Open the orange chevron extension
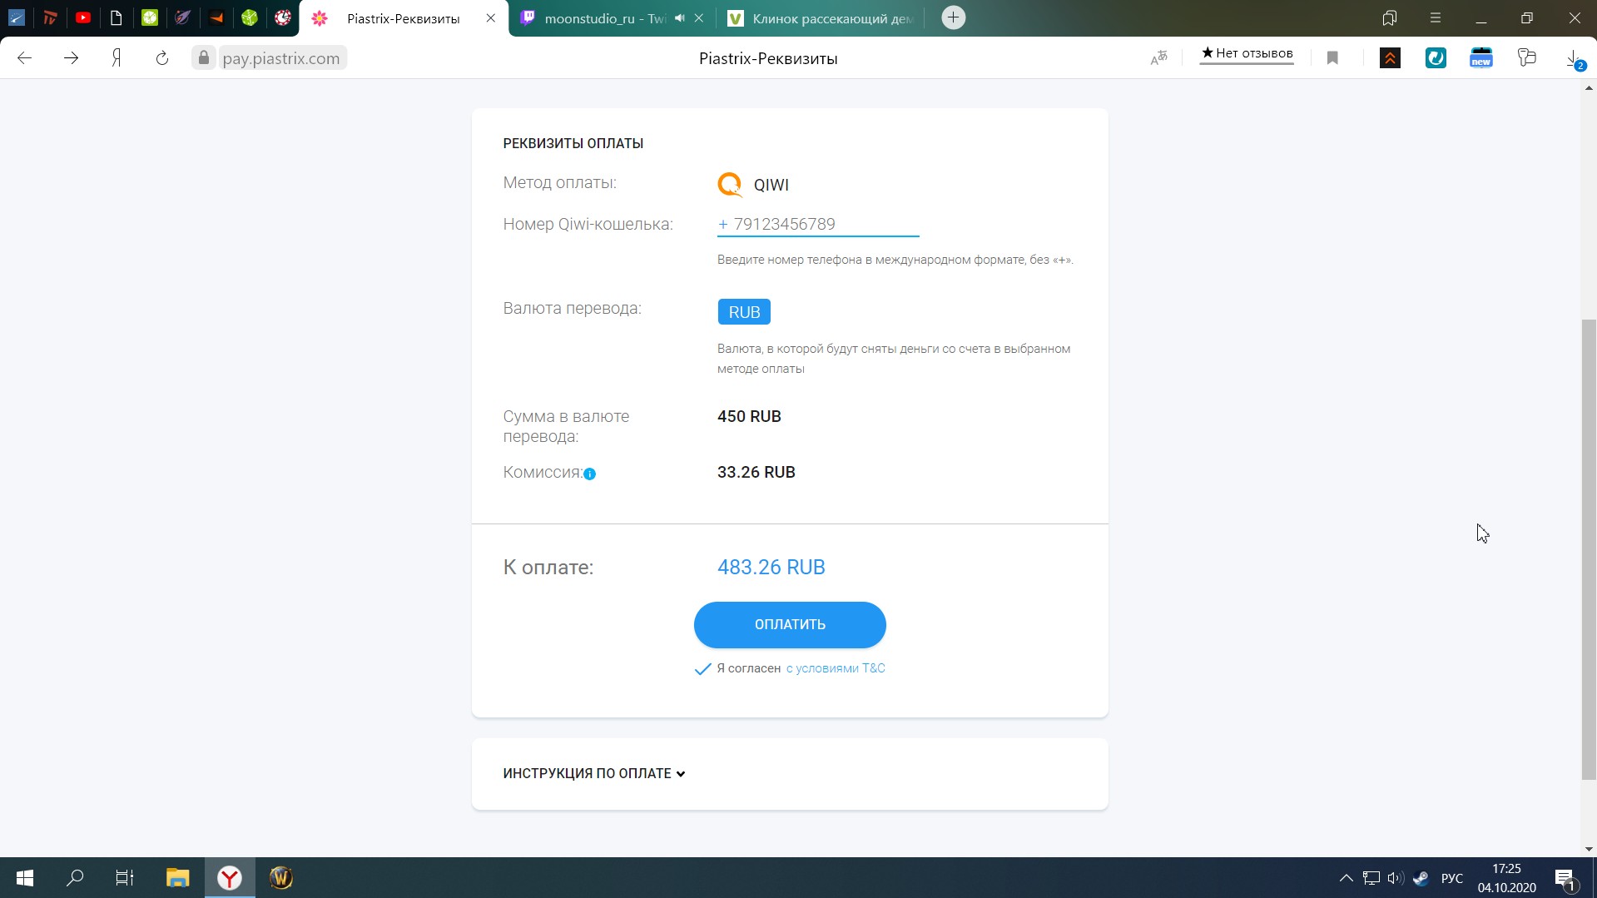This screenshot has height=898, width=1597. (x=1390, y=58)
